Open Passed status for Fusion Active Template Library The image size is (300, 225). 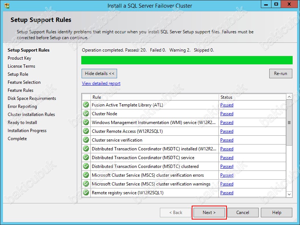coord(227,105)
